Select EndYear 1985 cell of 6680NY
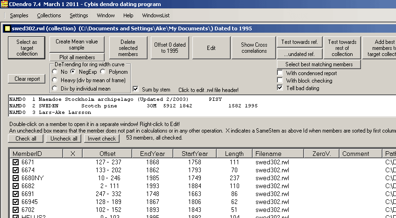The image size is (396, 218). [153, 178]
